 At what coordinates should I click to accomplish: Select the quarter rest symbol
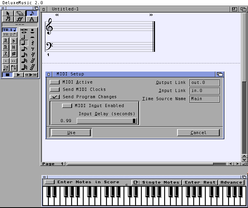coord(33,43)
